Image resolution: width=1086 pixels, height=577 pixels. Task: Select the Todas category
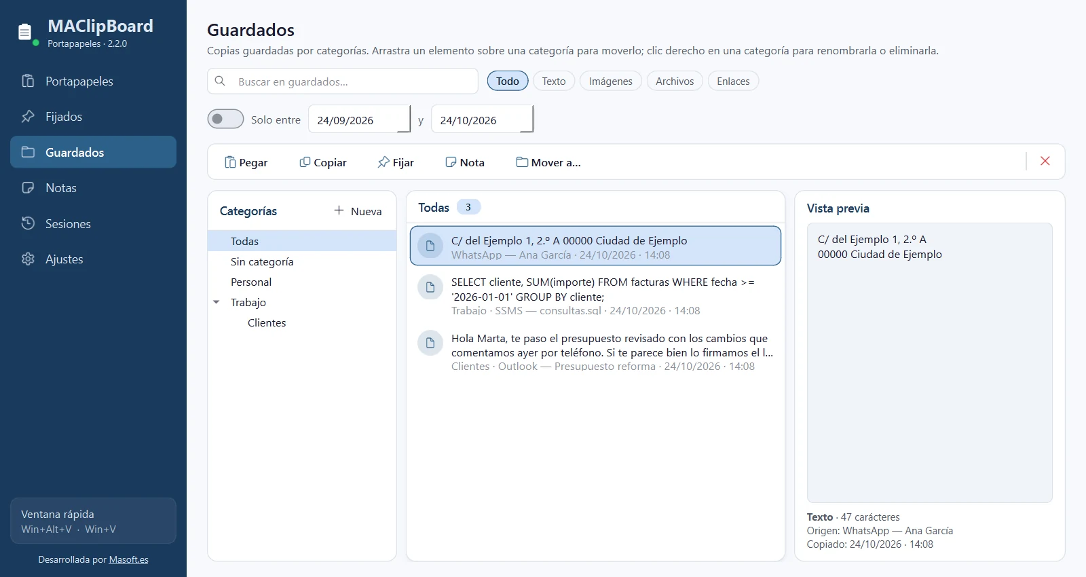pos(302,241)
